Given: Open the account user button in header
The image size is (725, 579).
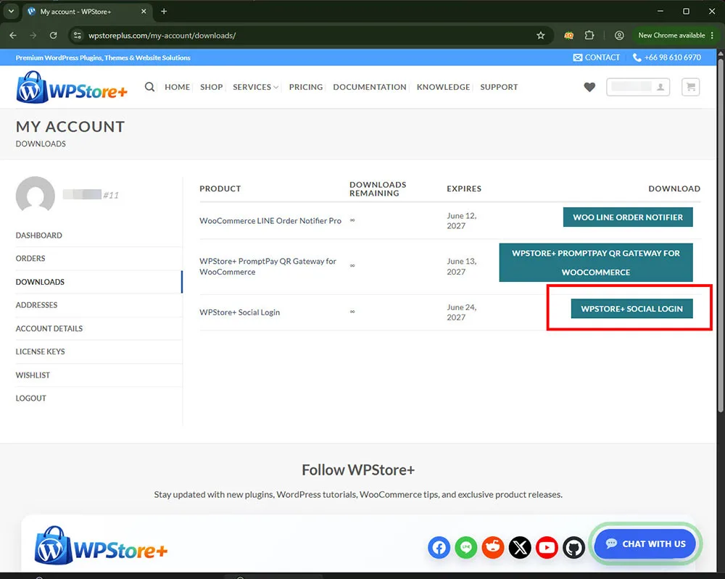Looking at the screenshot, I should [x=638, y=87].
